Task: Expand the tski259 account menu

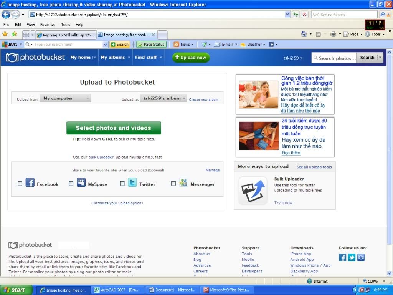Action: pyautogui.click(x=293, y=58)
